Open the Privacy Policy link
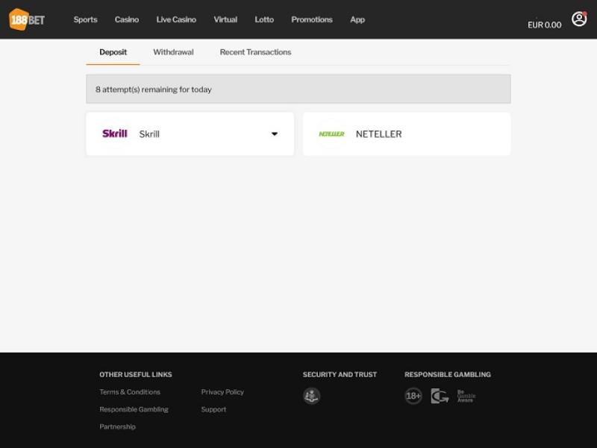Viewport: 597px width, 448px height. [222, 392]
